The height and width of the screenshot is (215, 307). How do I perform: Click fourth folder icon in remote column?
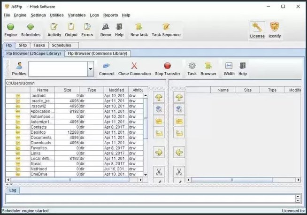(179, 133)
